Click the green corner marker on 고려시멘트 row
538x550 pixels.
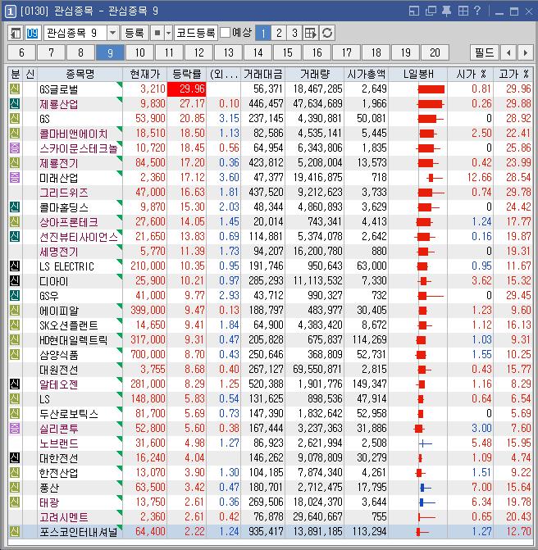pos(120,511)
